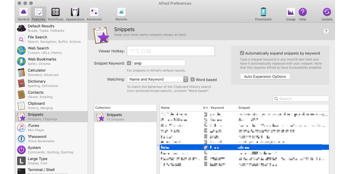This screenshot has width=348, height=174.
Task: Click the Collection list header
Action: click(125, 108)
